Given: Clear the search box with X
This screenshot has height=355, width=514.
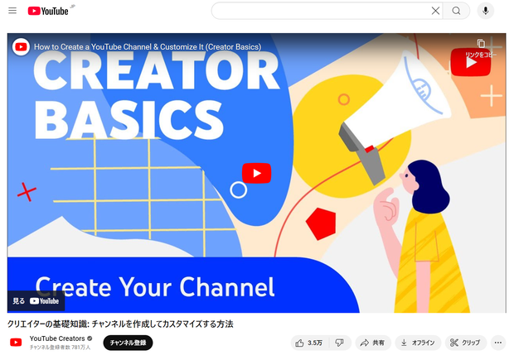Looking at the screenshot, I should (435, 11).
